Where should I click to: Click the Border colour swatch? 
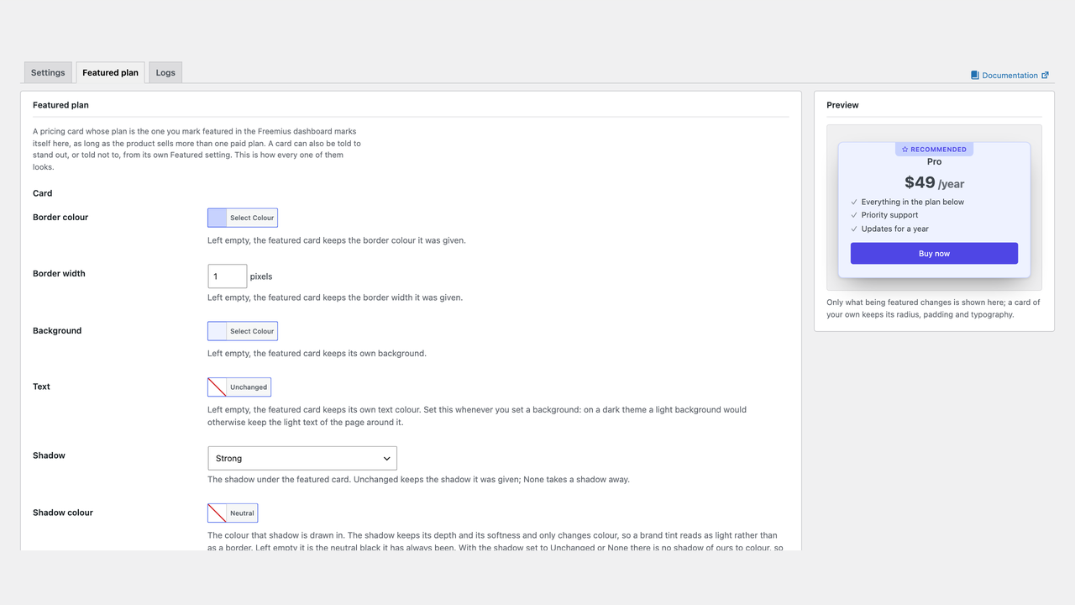pos(218,218)
